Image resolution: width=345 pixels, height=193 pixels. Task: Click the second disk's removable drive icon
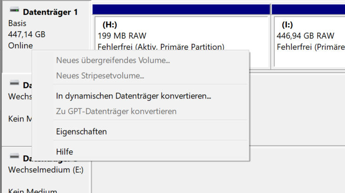pyautogui.click(x=14, y=83)
